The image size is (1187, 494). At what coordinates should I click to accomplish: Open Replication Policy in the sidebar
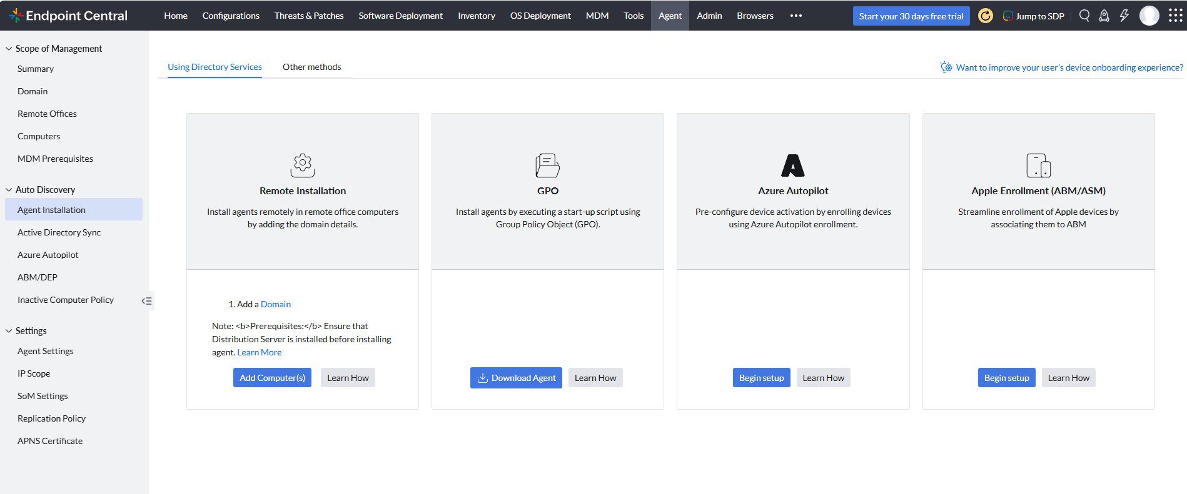point(51,418)
